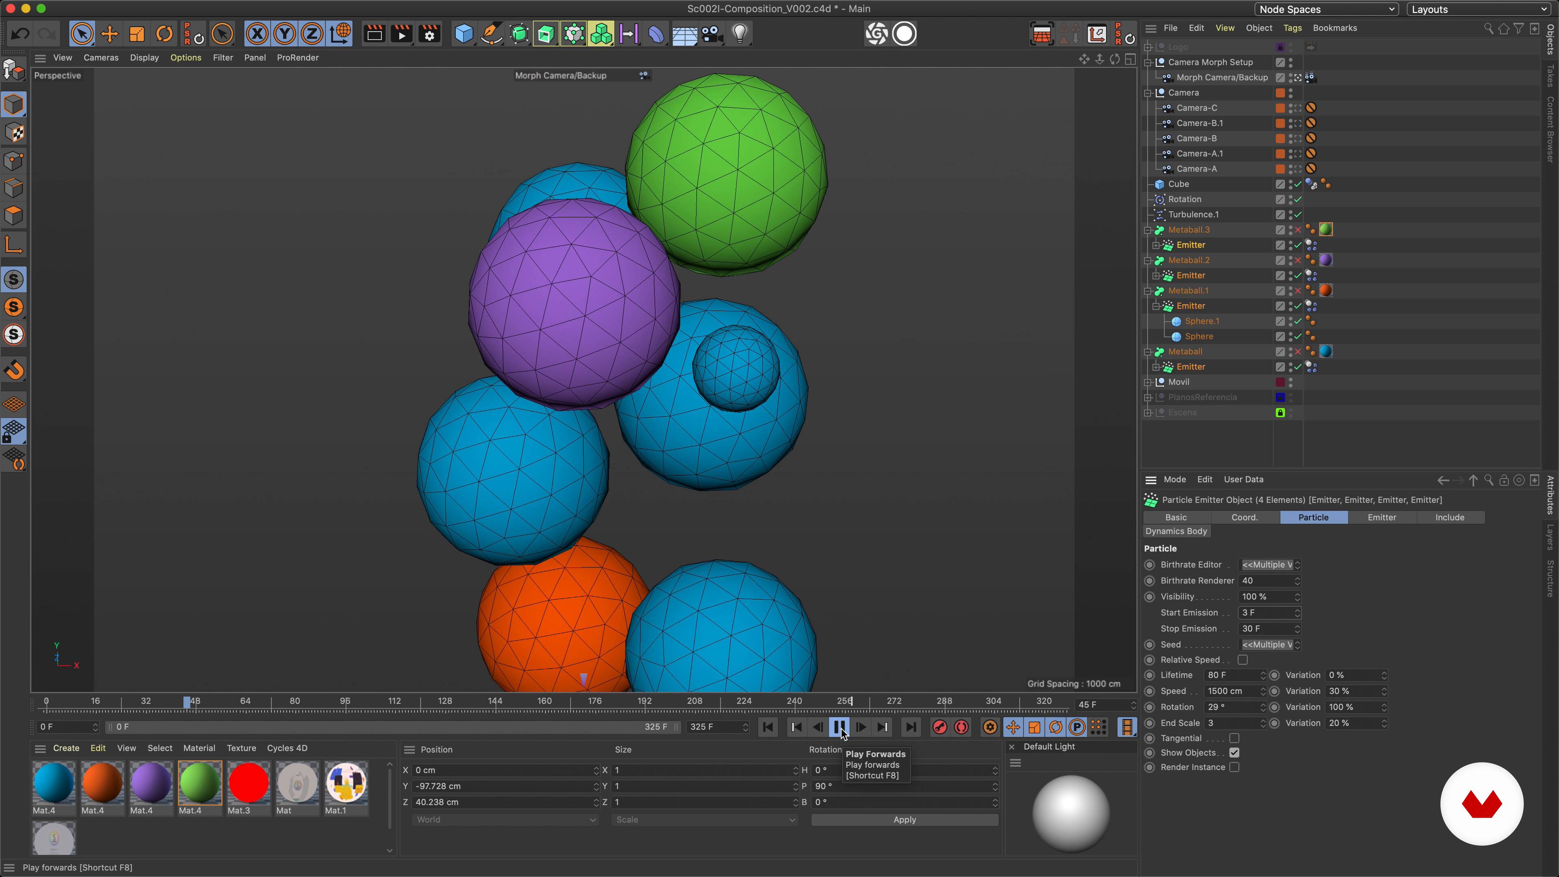Toggle animation dot for Birthrate Editor

tap(1150, 565)
